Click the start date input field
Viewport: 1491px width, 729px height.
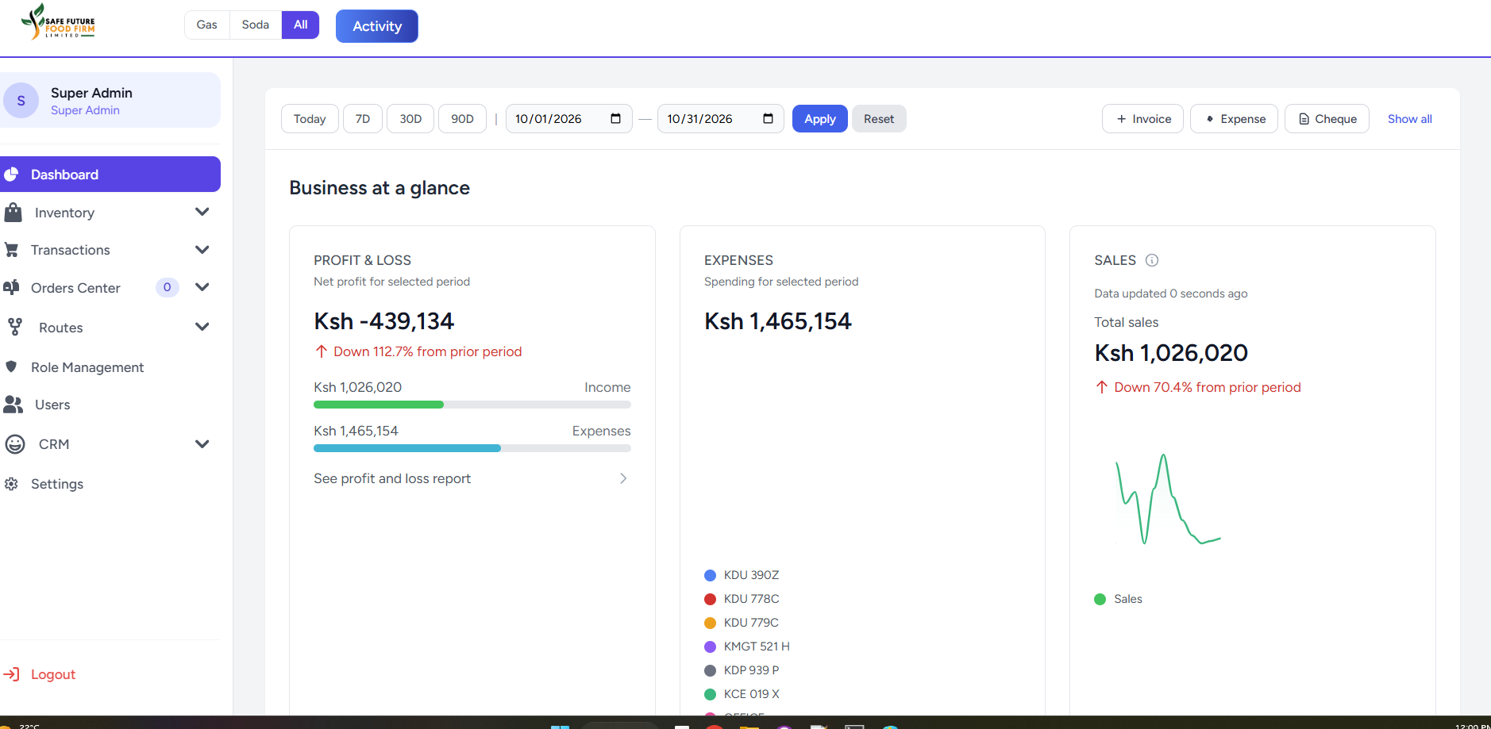click(569, 119)
